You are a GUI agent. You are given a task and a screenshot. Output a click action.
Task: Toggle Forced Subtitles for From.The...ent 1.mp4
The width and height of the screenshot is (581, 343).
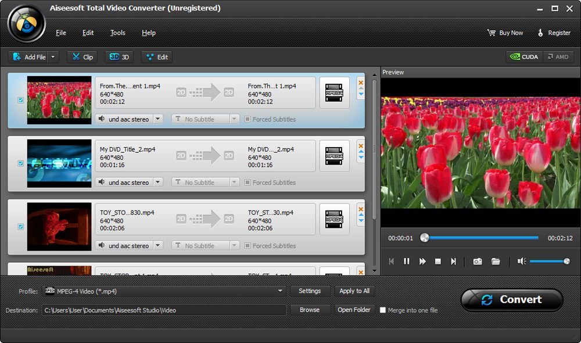click(x=249, y=119)
